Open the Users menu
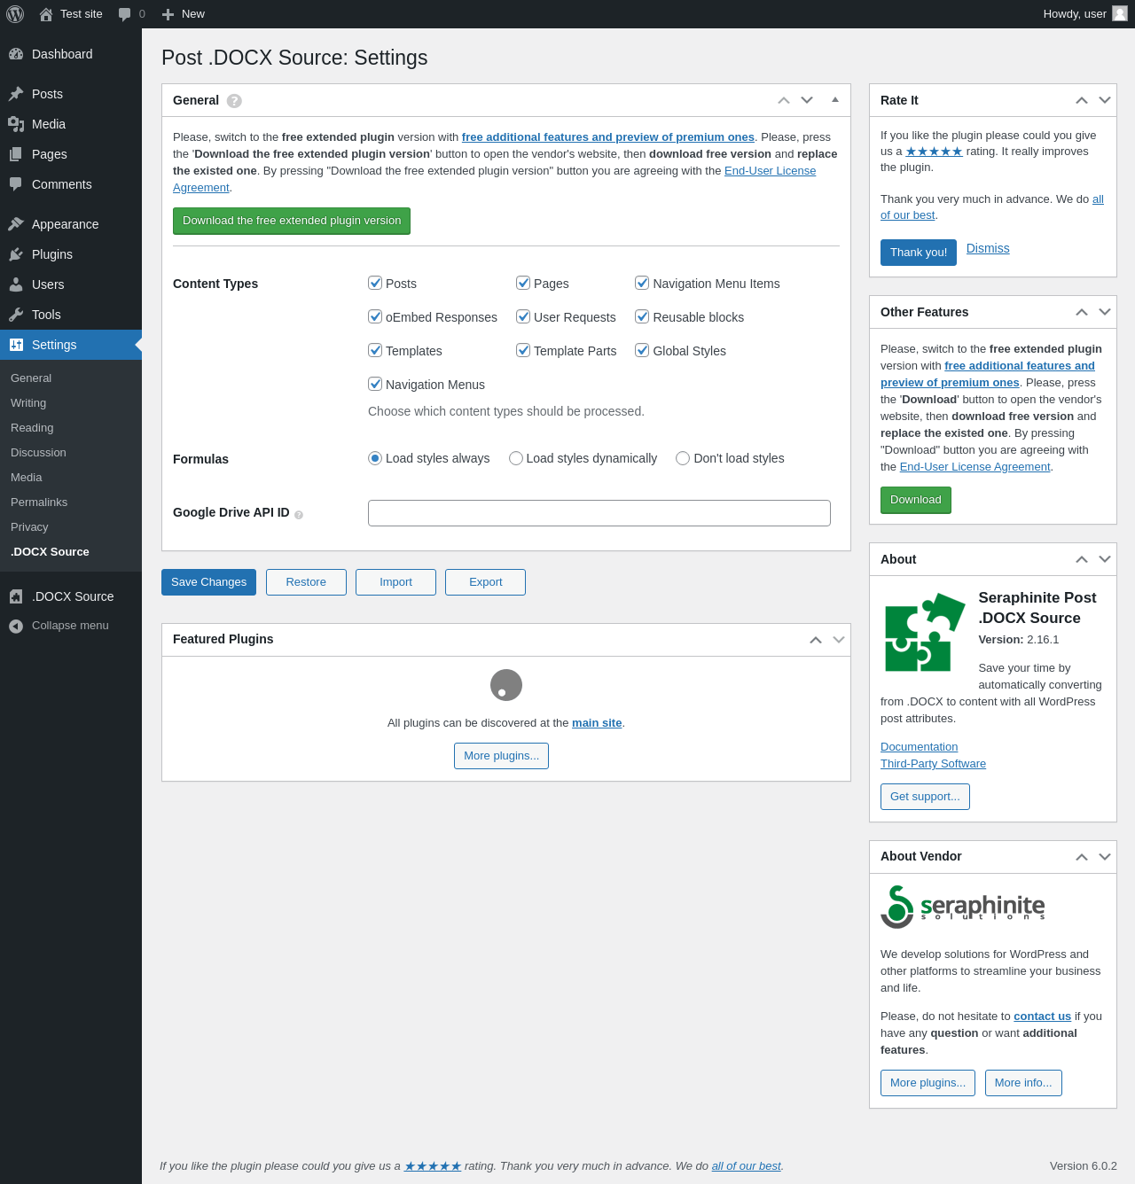The height and width of the screenshot is (1184, 1135). click(71, 284)
